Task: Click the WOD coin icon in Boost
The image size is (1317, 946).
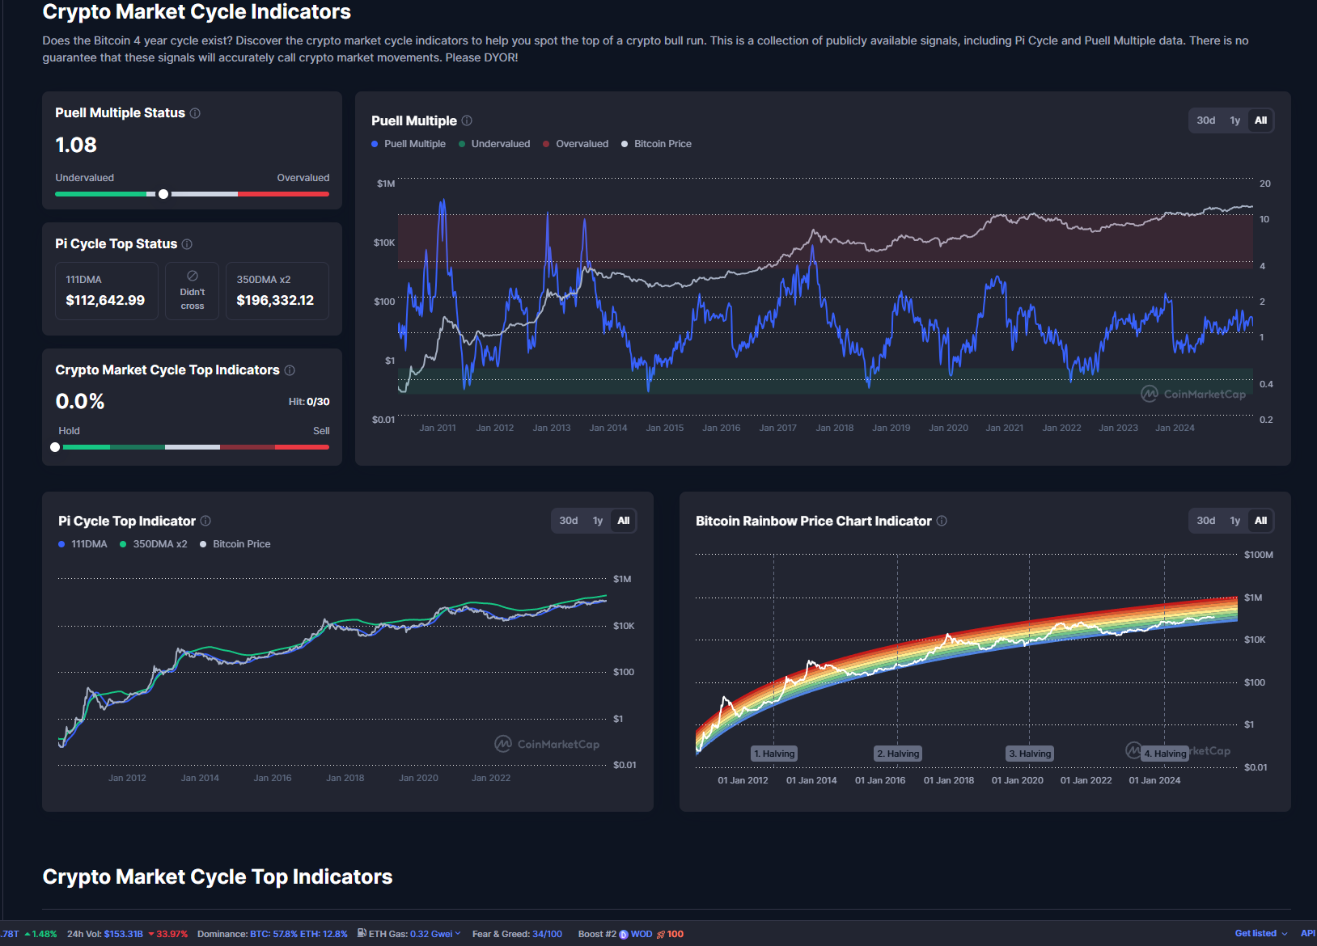Action: coord(624,935)
